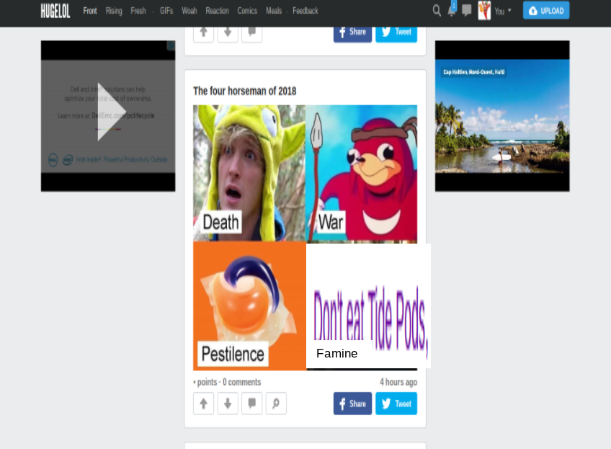
Task: Open comments icon under four horseman post
Action: pyautogui.click(x=251, y=404)
